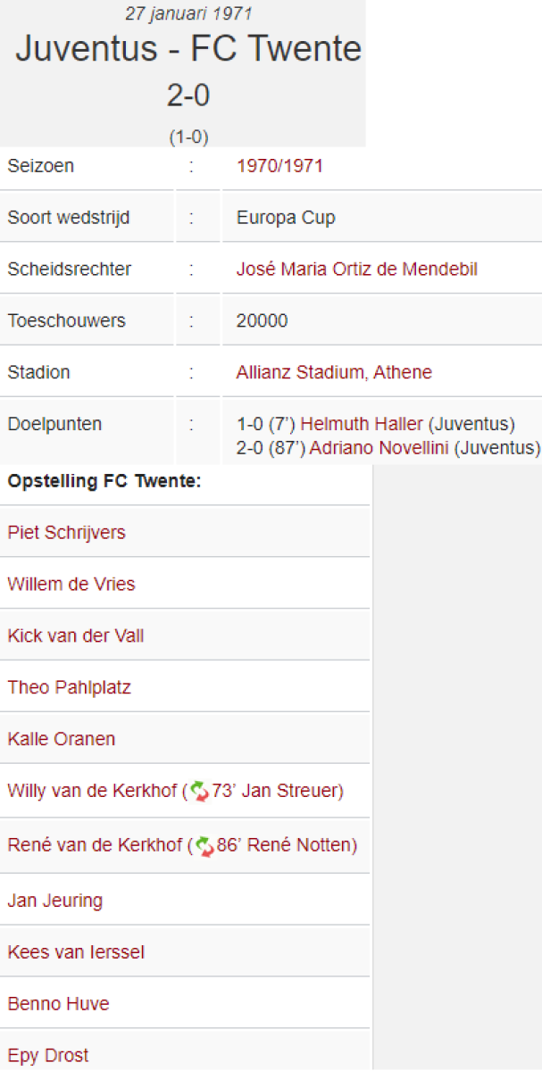
Task: Select Willem de Vries from the lineup
Action: coord(71,585)
